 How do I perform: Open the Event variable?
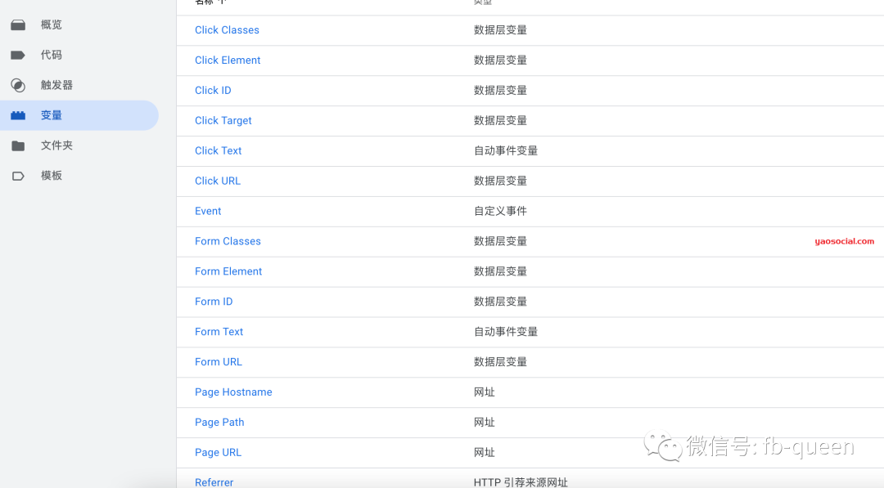point(208,211)
